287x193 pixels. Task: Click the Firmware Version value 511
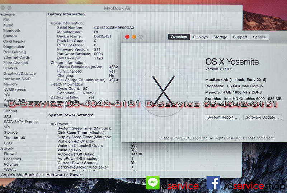tap(97, 50)
